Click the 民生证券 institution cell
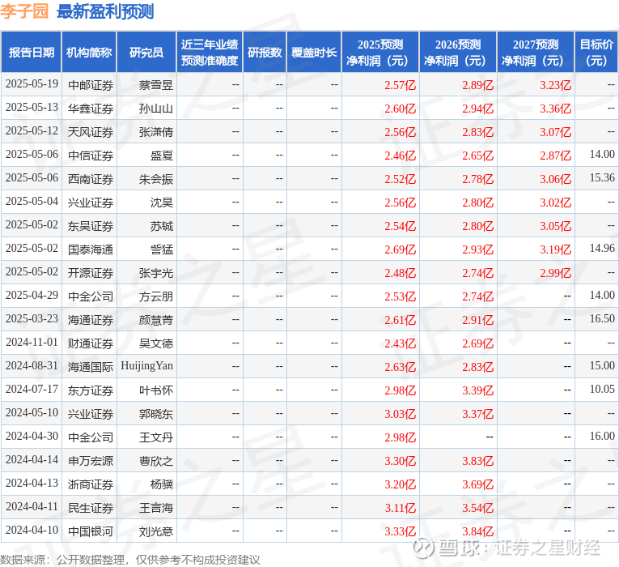619x567 pixels. click(91, 508)
